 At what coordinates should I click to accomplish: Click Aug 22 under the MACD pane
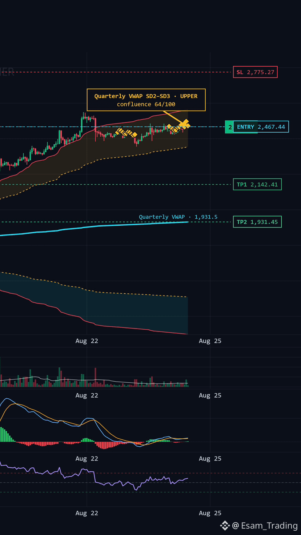pos(87,459)
